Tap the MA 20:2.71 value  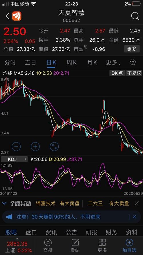[x=61, y=73]
